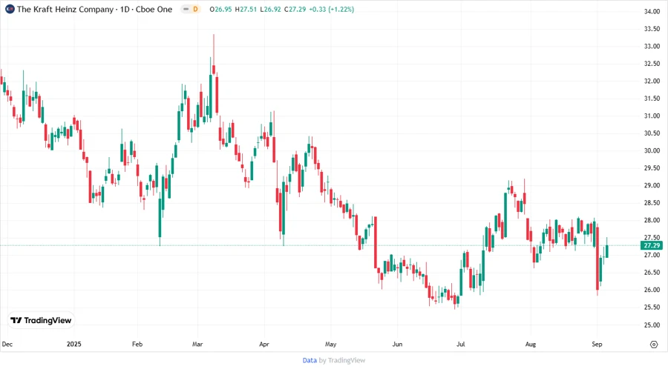Image resolution: width=668 pixels, height=369 pixels.
Task: Click the 25.00 price axis label
Action: click(x=652, y=325)
